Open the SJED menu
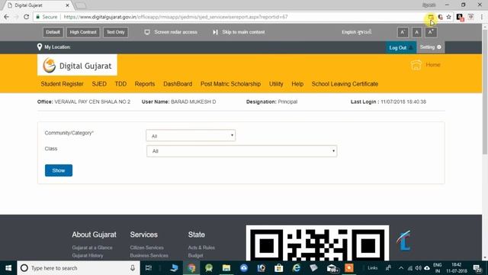Image resolution: width=488 pixels, height=275 pixels. 99,84
